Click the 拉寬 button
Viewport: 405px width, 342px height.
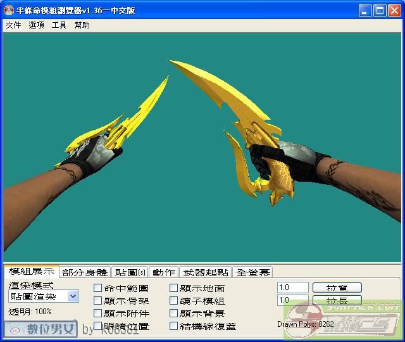[337, 288]
